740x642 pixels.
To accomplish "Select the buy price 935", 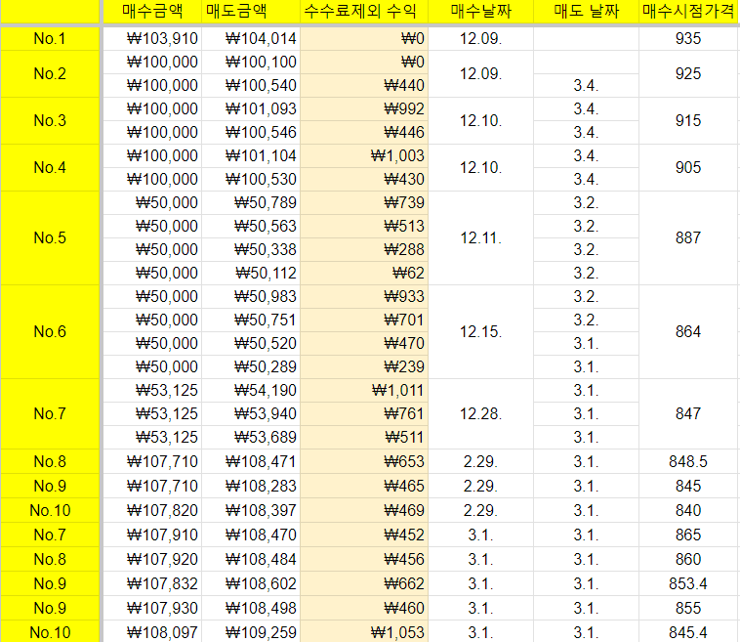I will 688,39.
